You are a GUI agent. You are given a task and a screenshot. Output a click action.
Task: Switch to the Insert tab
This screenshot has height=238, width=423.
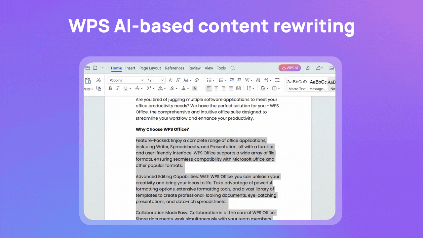pyautogui.click(x=130, y=68)
